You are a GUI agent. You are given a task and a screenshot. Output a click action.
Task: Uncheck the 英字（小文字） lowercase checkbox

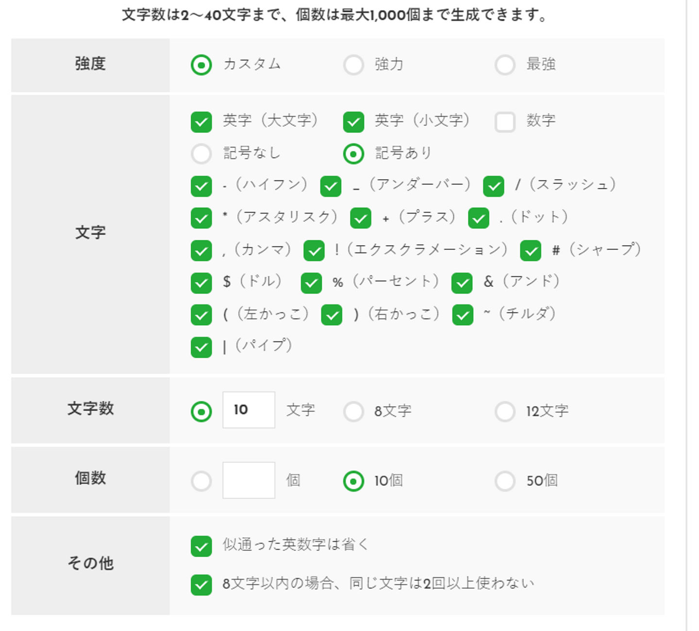coord(353,122)
